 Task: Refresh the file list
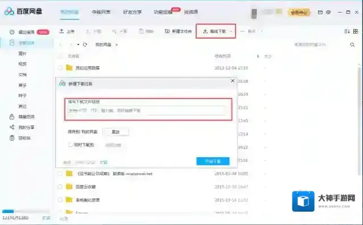[85, 44]
